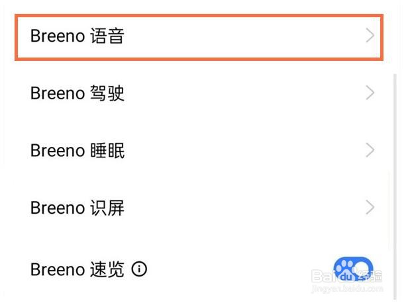This screenshot has width=406, height=303.
Task: Tap the chevron arrow beside Breeno 语音
Action: [370, 36]
